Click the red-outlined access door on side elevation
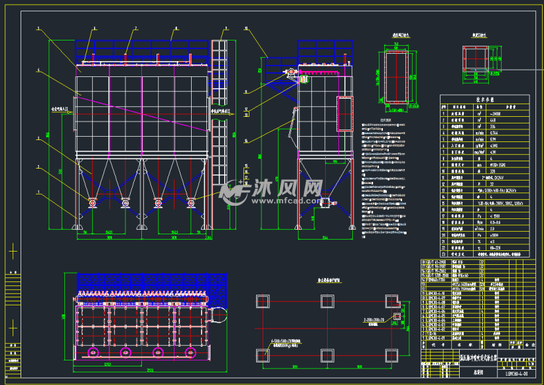The width and height of the screenshot is (544, 385). pos(345,114)
